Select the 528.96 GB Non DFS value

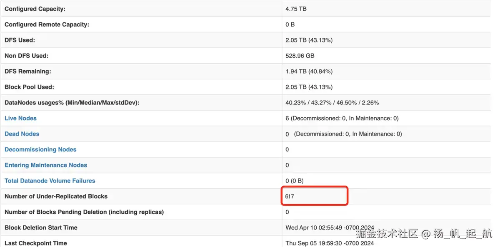pos(300,56)
